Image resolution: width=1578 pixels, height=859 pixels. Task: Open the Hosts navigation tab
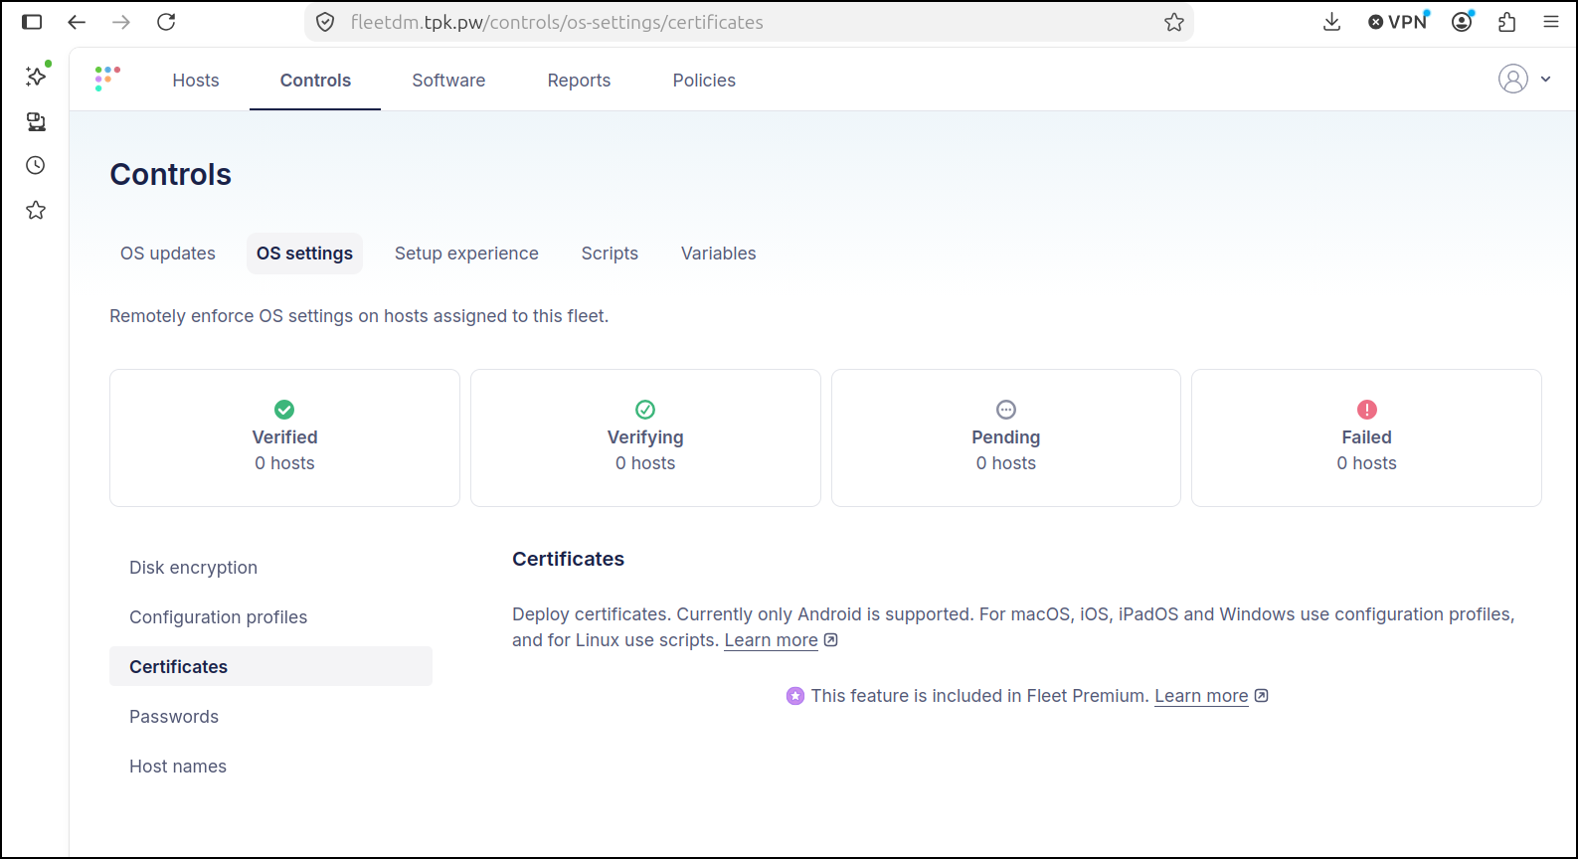pos(196,81)
